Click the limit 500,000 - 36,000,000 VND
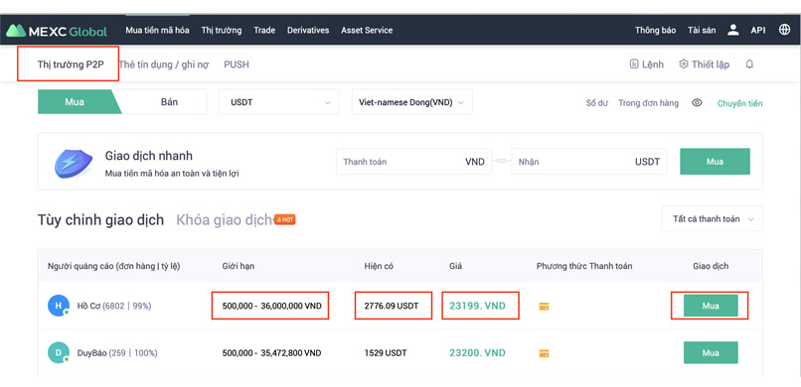The width and height of the screenshot is (801, 387). (271, 306)
